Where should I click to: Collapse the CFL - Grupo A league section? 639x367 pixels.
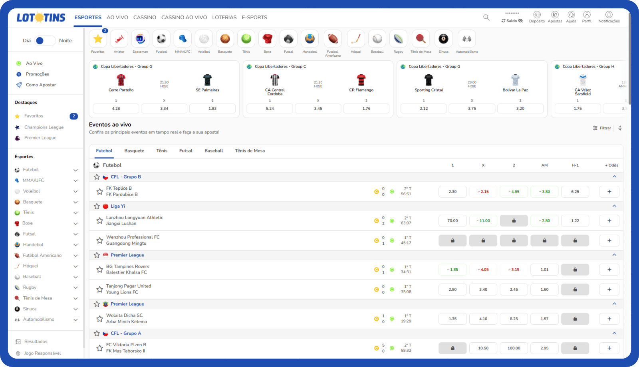tap(614, 333)
